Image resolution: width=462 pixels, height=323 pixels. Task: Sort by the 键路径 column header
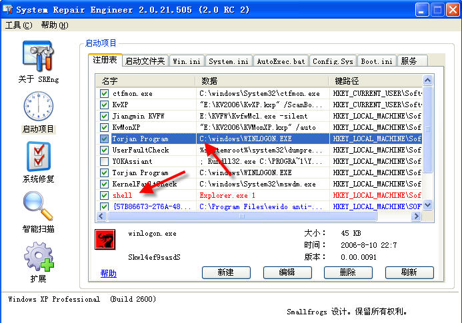(x=376, y=81)
